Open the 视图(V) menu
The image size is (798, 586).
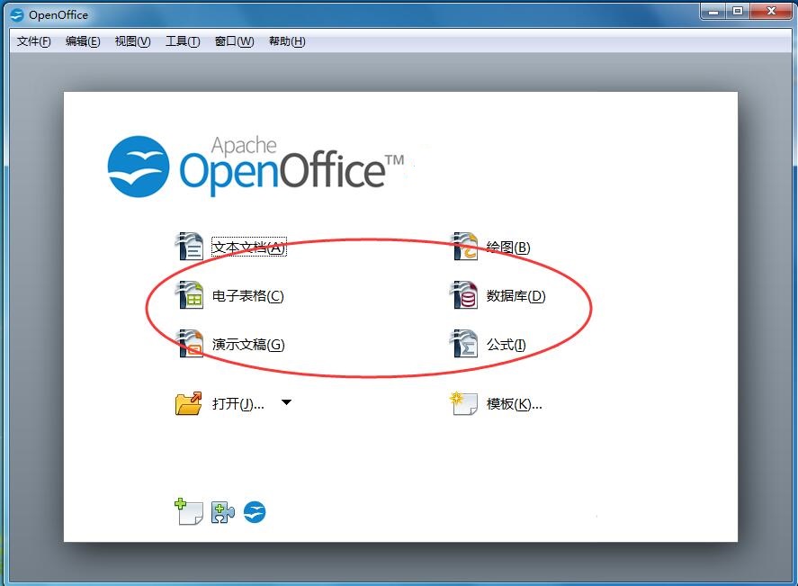coord(133,41)
